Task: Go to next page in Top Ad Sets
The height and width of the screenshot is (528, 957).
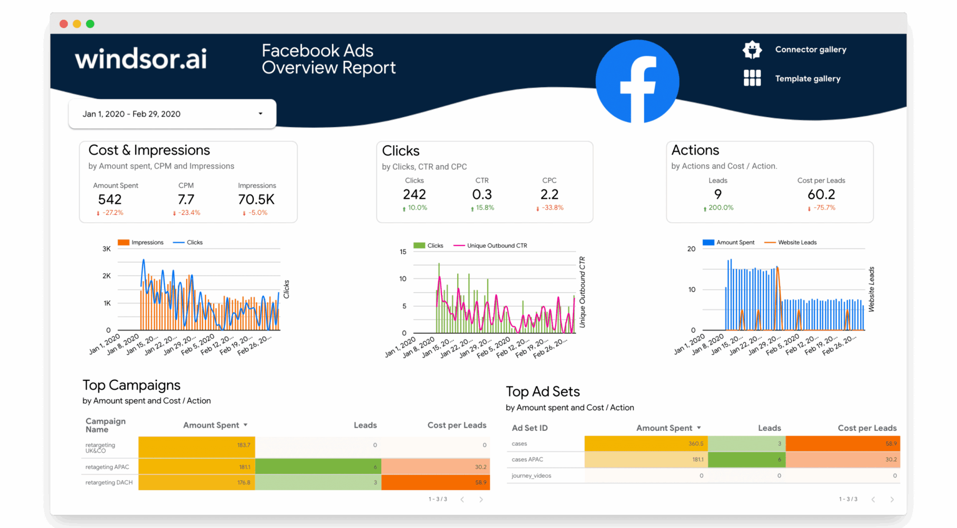Action: pyautogui.click(x=892, y=499)
